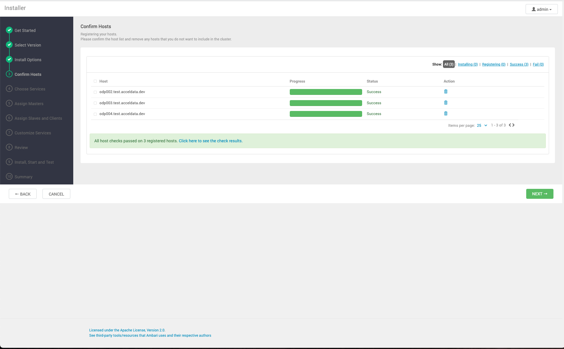Filter hosts by Success (3)
Viewport: 564px width, 349px height.
pyautogui.click(x=519, y=64)
